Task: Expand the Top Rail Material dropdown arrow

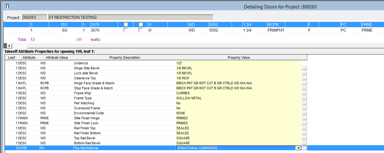Action: click(x=298, y=148)
